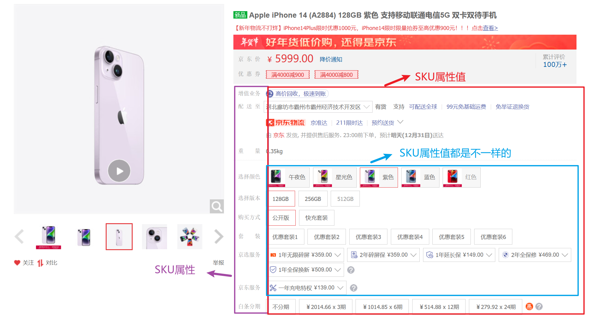This screenshot has width=614, height=317.
Task: Select 优惠套装2 bundle
Action: 327,237
